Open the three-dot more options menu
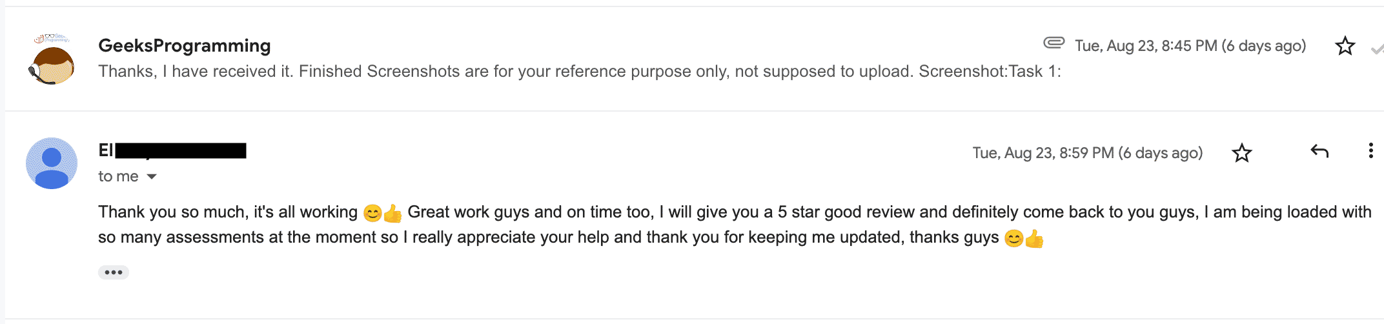1384x324 pixels. pos(1370,152)
